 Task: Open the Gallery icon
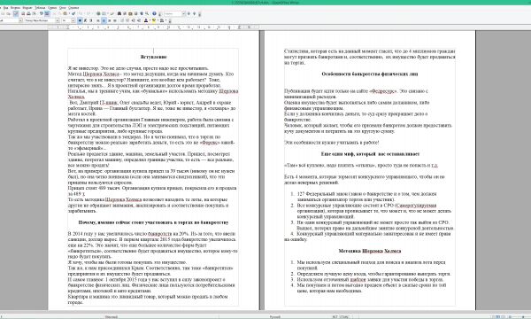pos(130,13)
